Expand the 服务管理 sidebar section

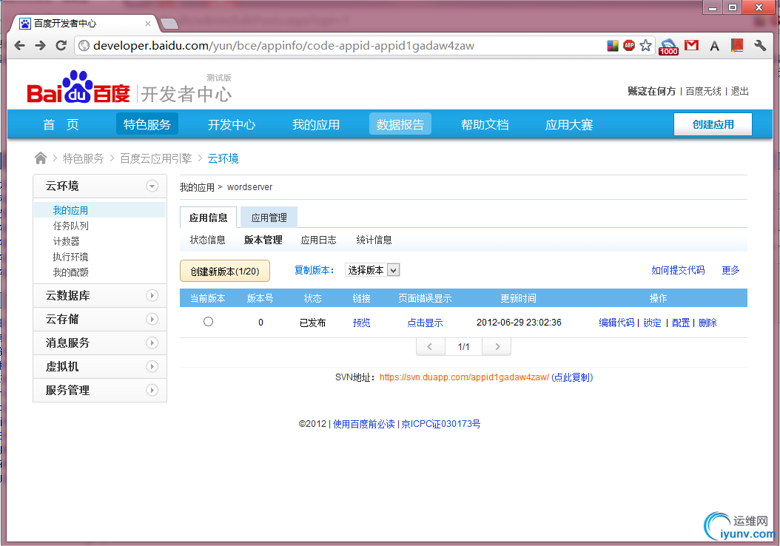[x=152, y=390]
